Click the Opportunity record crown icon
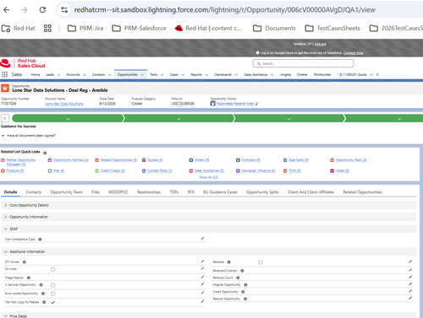Screen dimensions: 423x318 click(5, 88)
